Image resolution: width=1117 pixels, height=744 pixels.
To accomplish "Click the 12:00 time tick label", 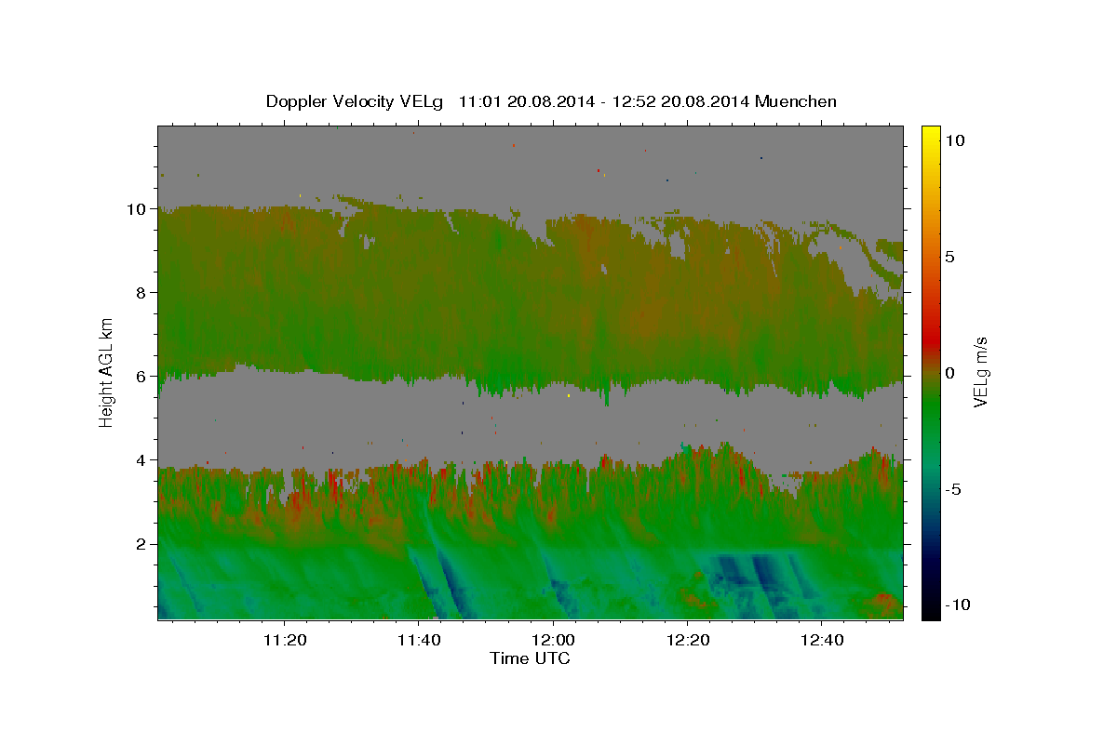I will pyautogui.click(x=554, y=640).
